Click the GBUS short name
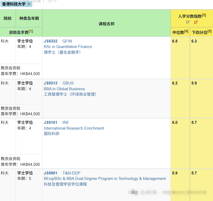The image size is (213, 201). click(68, 83)
